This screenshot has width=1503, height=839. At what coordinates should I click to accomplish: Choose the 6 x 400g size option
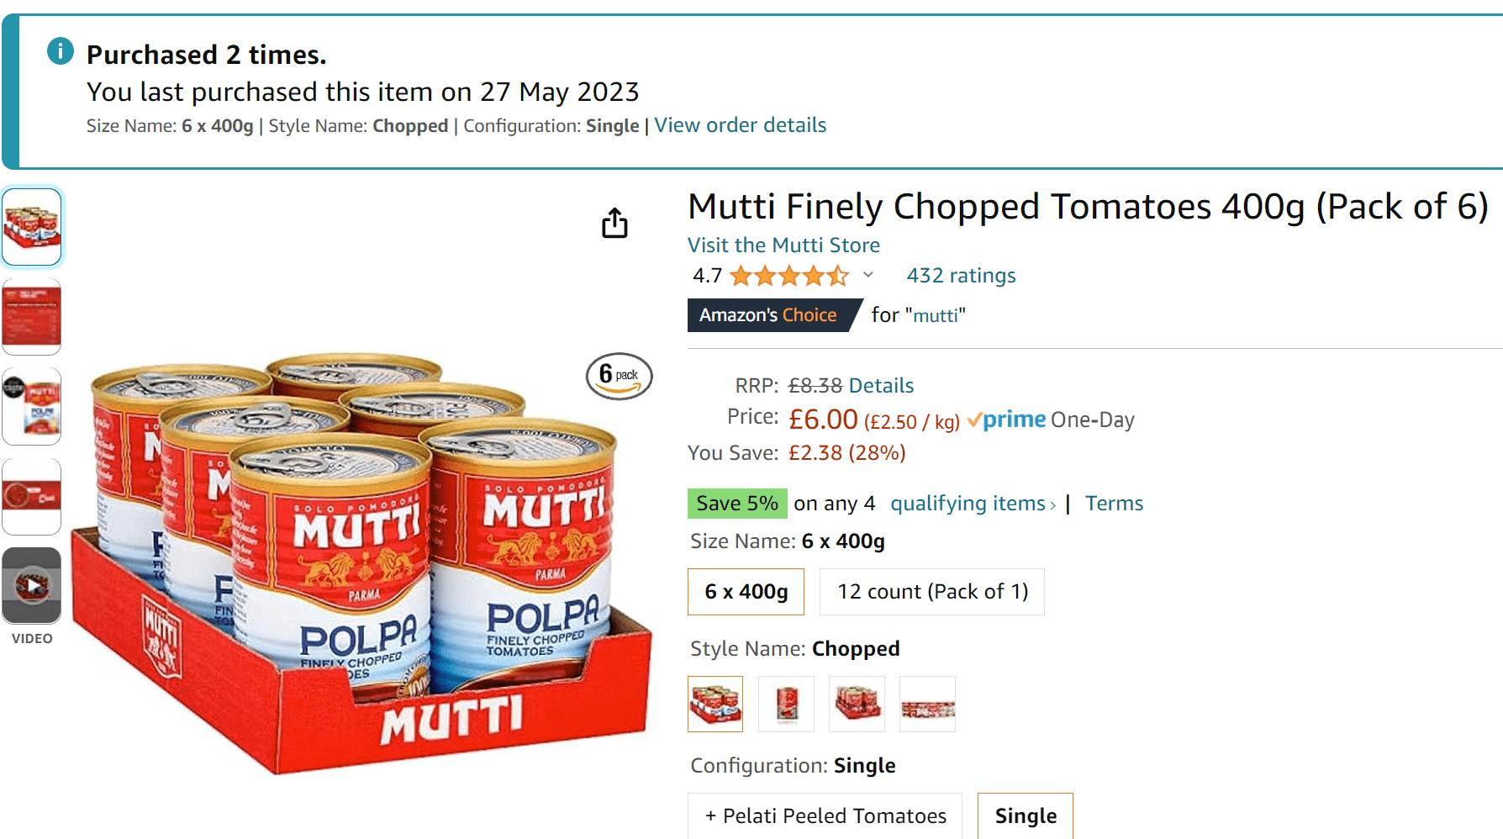coord(746,592)
